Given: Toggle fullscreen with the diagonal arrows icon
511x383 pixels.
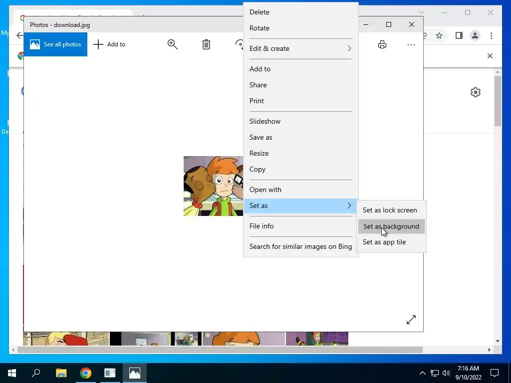Looking at the screenshot, I should pos(411,320).
